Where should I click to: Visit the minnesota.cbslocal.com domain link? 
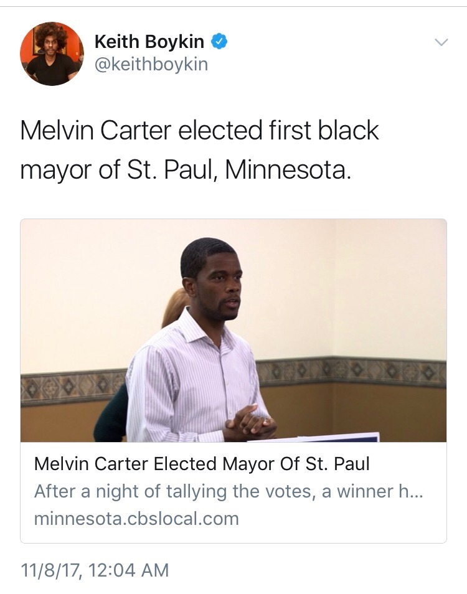pyautogui.click(x=136, y=519)
